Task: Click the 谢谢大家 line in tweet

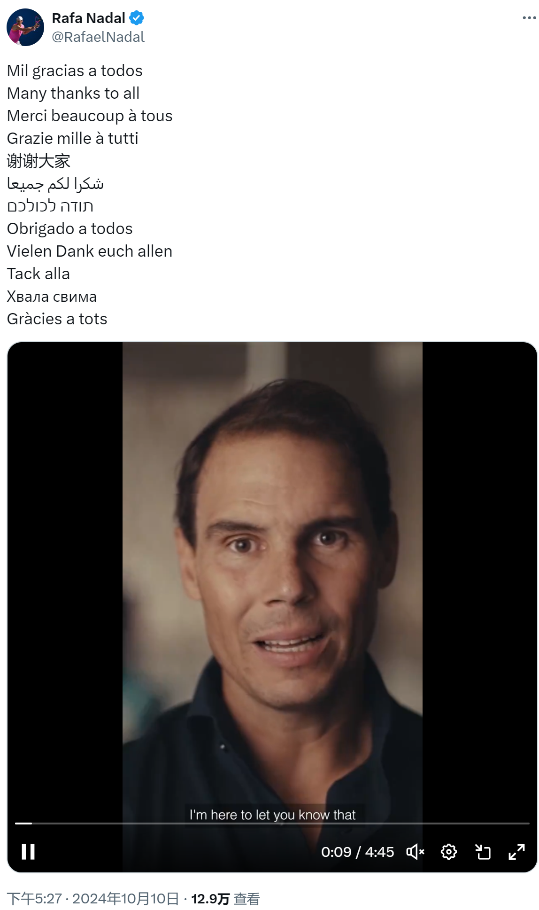Action: [x=38, y=161]
